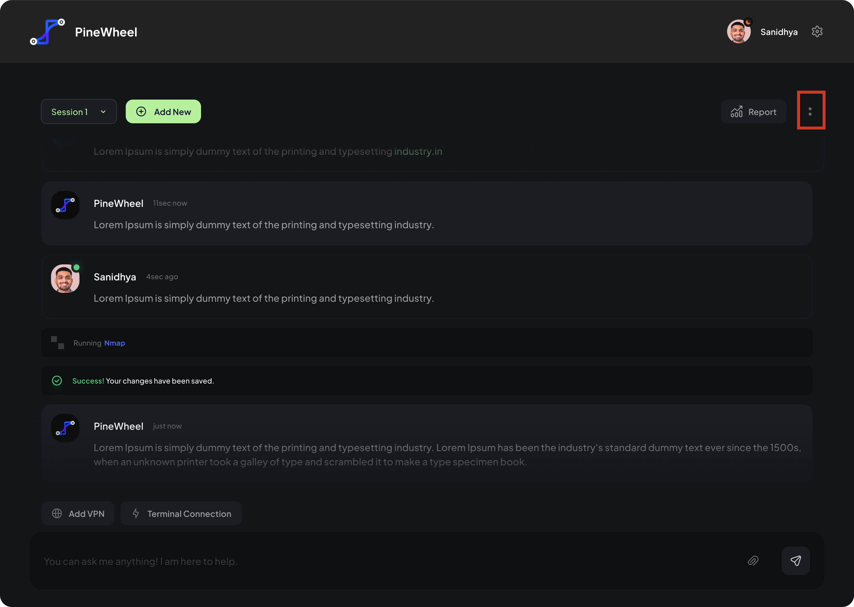Viewport: 854px width, 607px height.
Task: Open the three-dot more options menu
Action: [810, 111]
